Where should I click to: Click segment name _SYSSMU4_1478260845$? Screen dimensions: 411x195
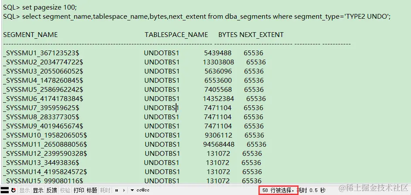tap(43, 81)
